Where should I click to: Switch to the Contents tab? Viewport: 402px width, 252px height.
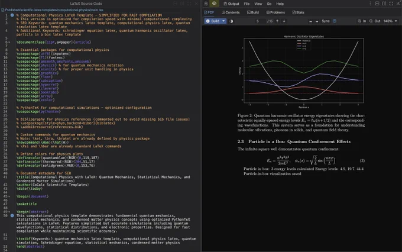(x=231, y=12)
